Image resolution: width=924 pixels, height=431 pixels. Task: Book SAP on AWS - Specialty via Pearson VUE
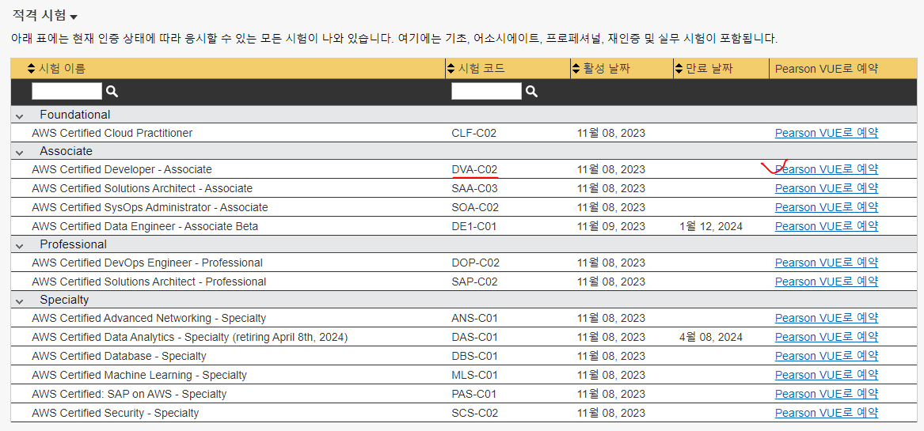click(x=826, y=394)
